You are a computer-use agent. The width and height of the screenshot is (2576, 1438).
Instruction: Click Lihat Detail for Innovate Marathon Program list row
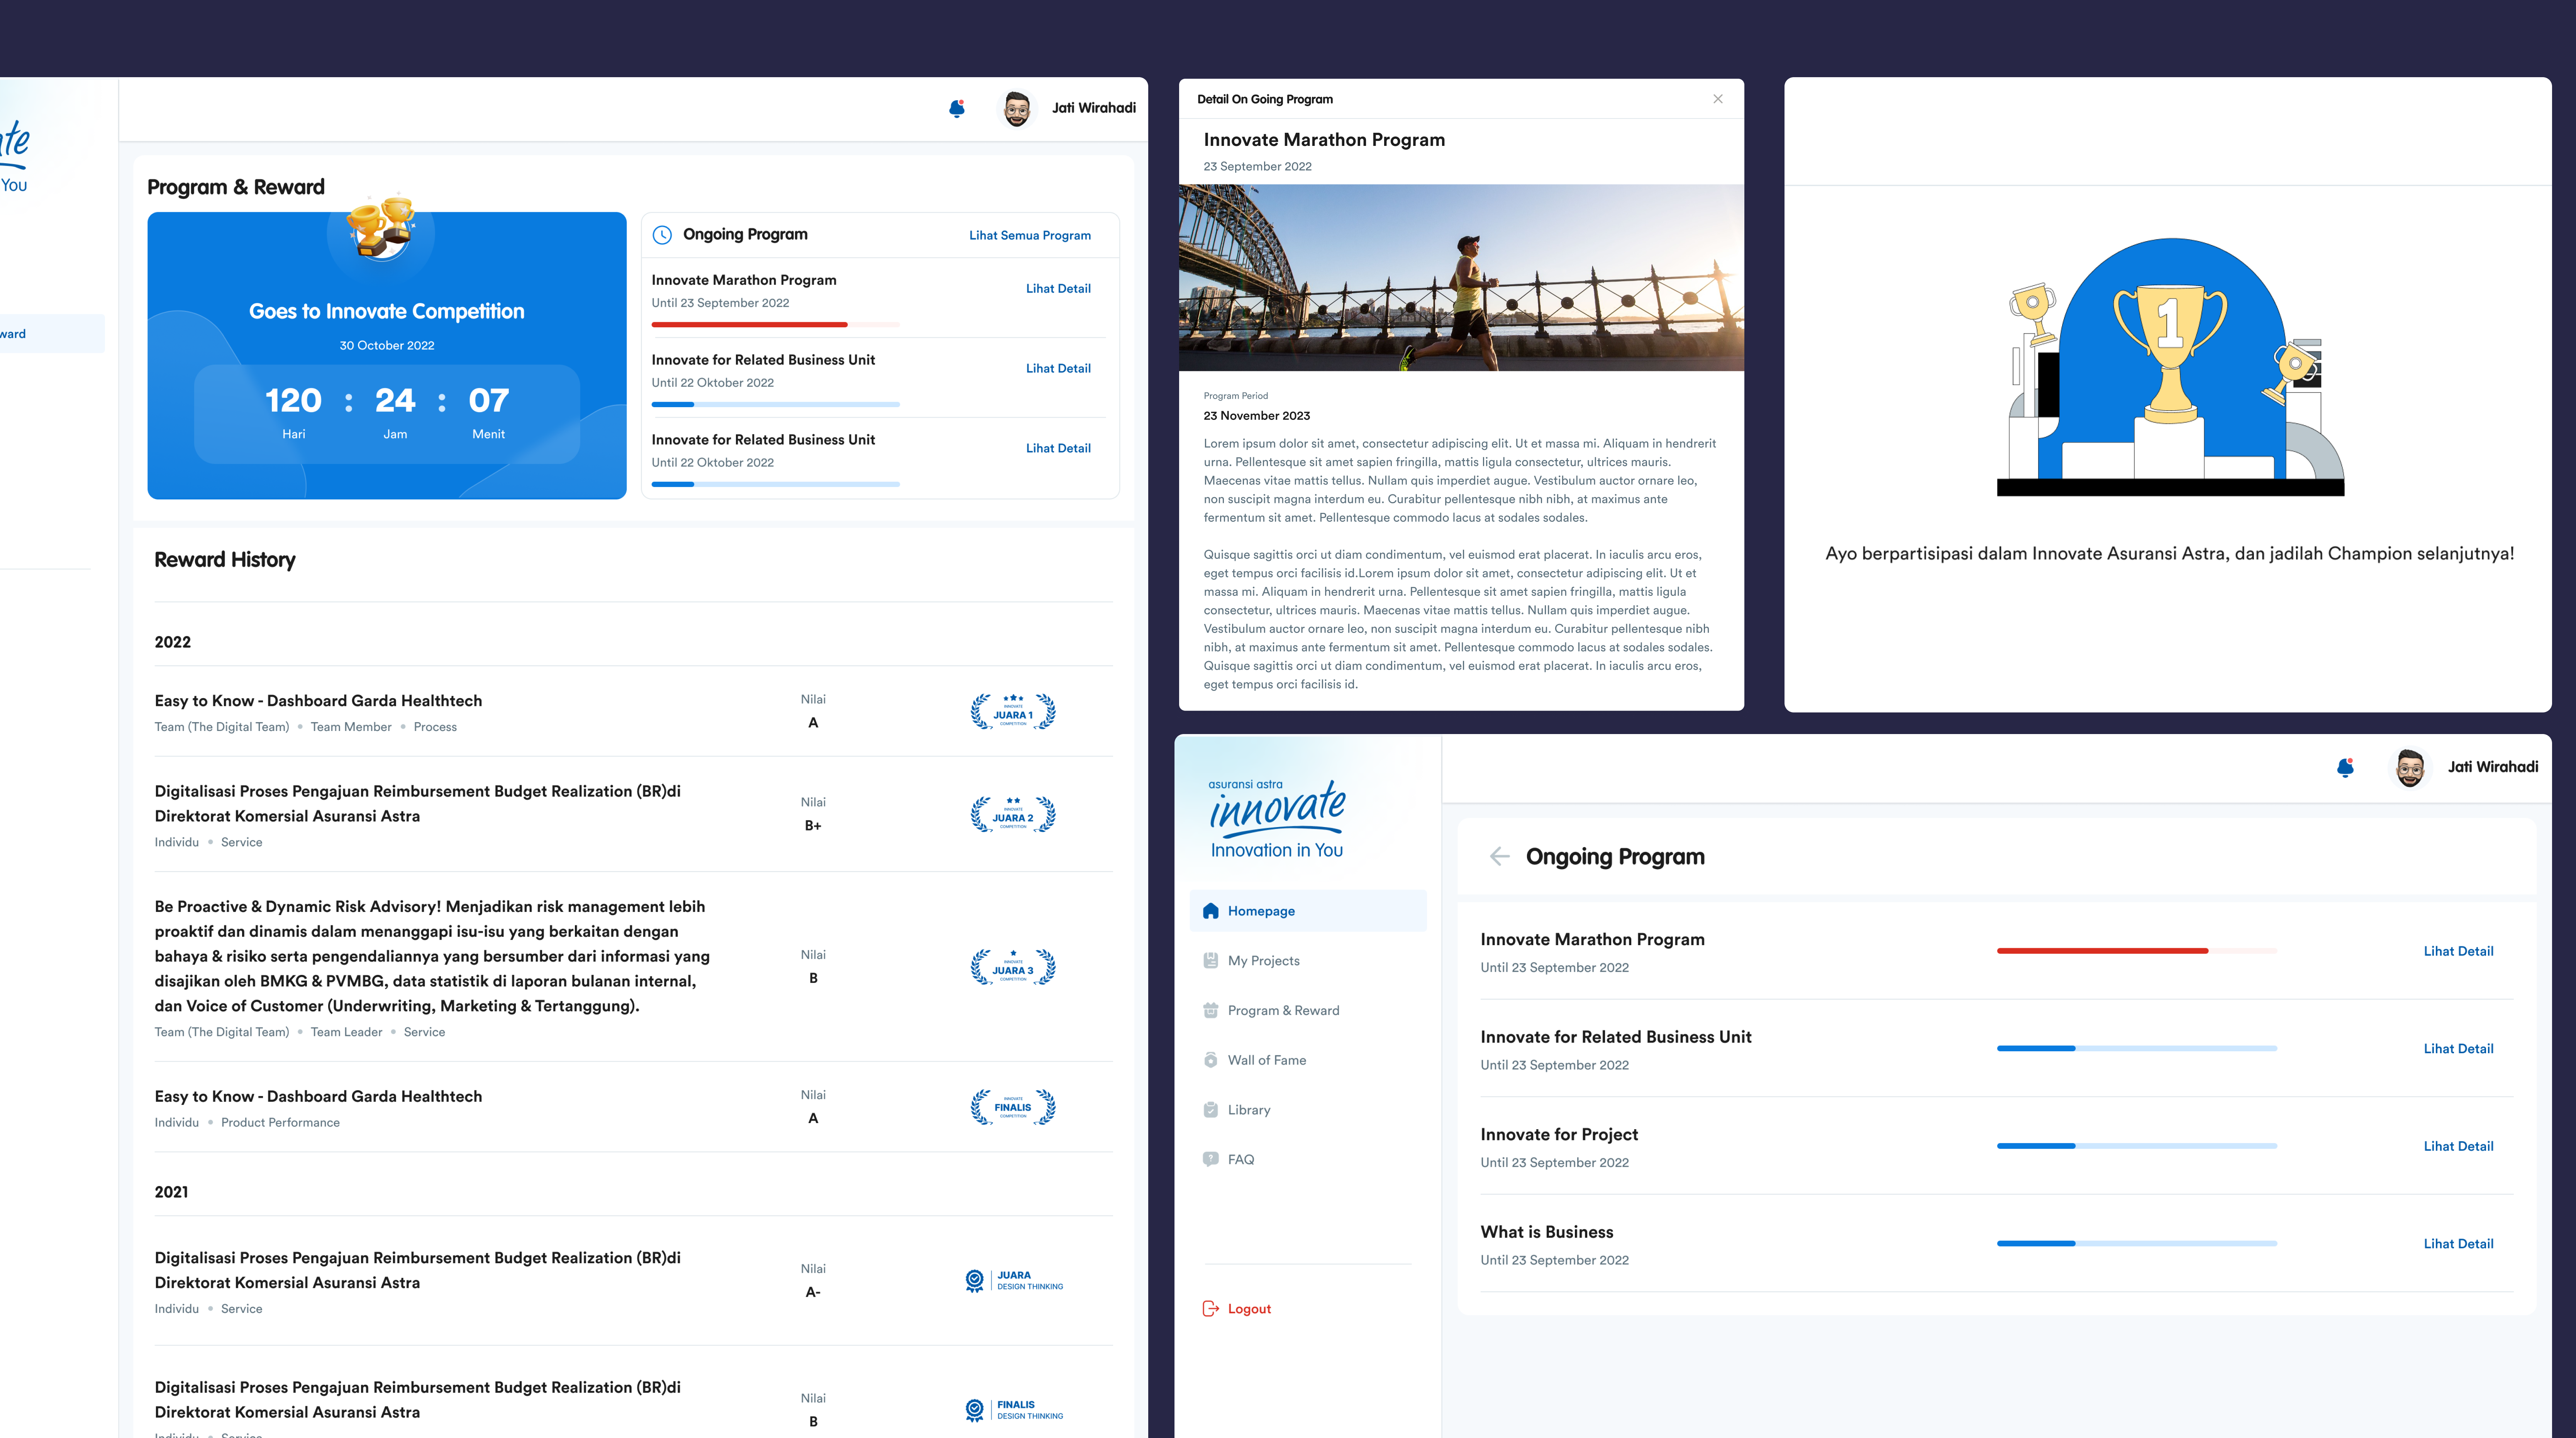(x=2458, y=951)
